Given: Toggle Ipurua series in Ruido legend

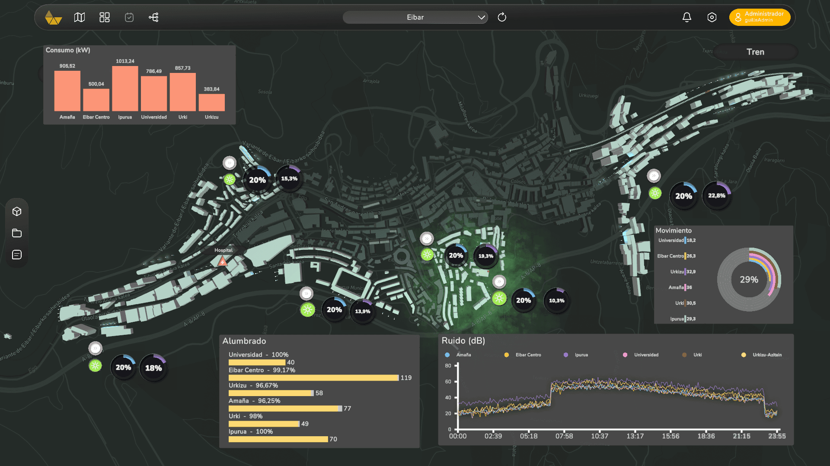Looking at the screenshot, I should pos(576,355).
